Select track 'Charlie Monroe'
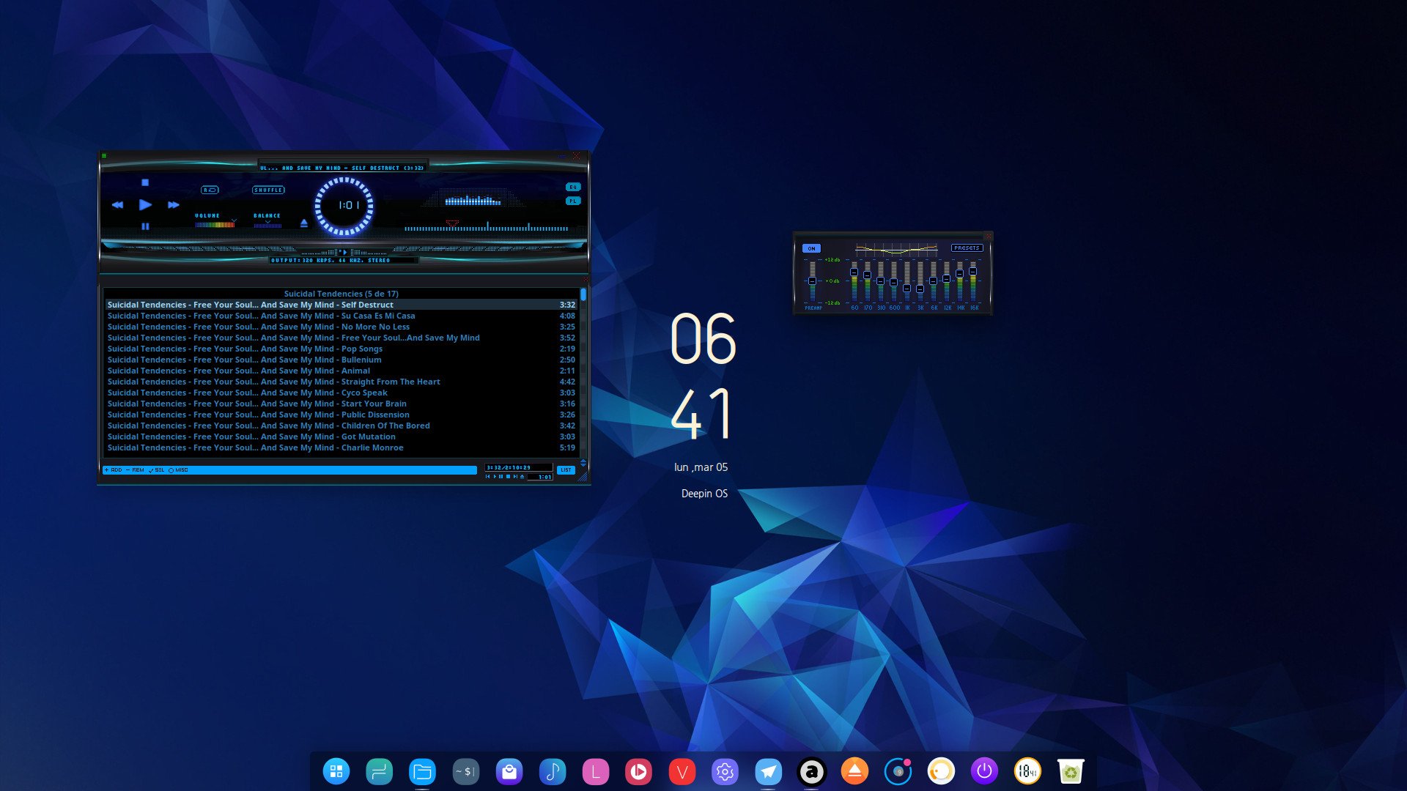Image resolution: width=1407 pixels, height=791 pixels. (341, 448)
